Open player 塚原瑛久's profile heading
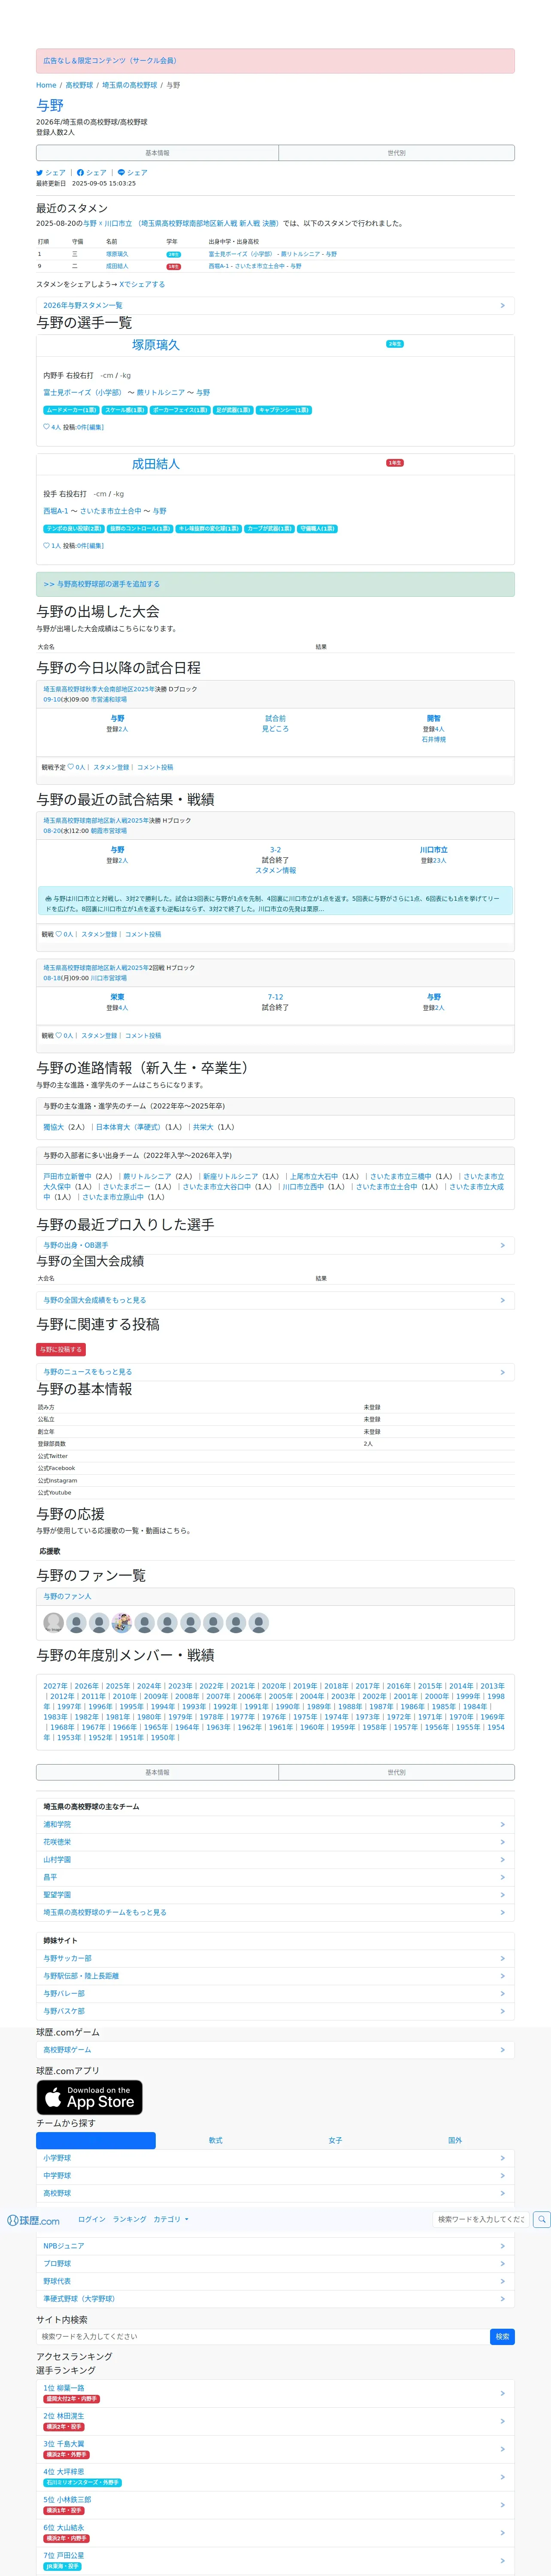 point(156,345)
